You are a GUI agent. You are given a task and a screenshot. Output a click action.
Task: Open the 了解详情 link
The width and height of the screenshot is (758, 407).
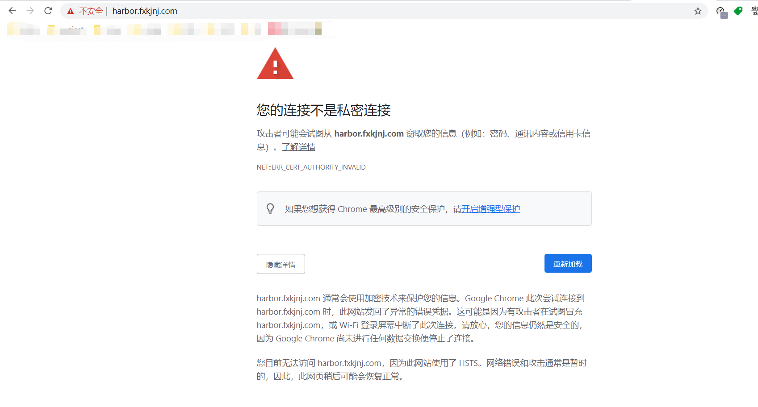298,147
